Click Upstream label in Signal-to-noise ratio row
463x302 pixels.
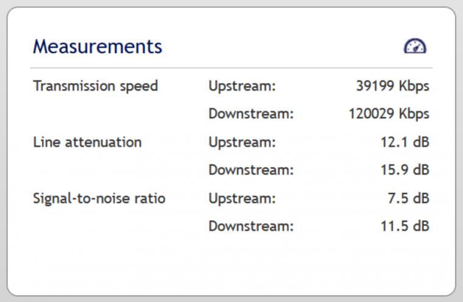242,198
